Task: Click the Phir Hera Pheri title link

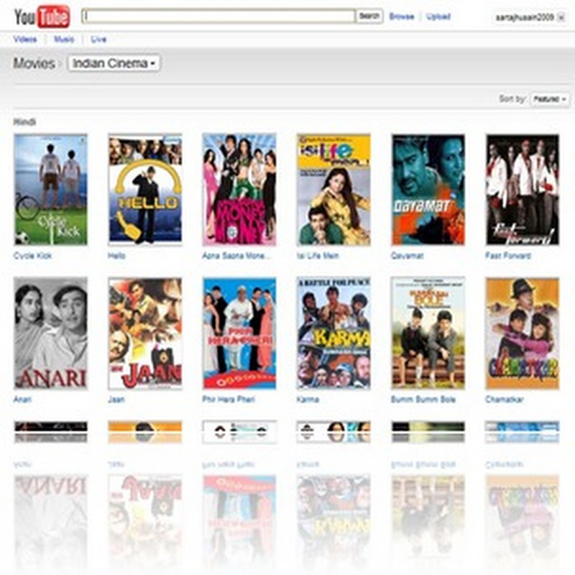Action: point(229,400)
